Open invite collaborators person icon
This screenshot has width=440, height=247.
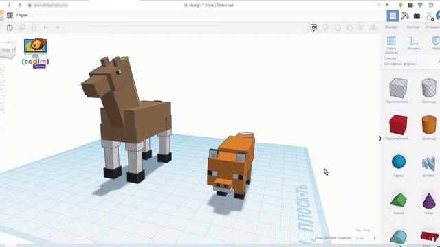(430, 16)
